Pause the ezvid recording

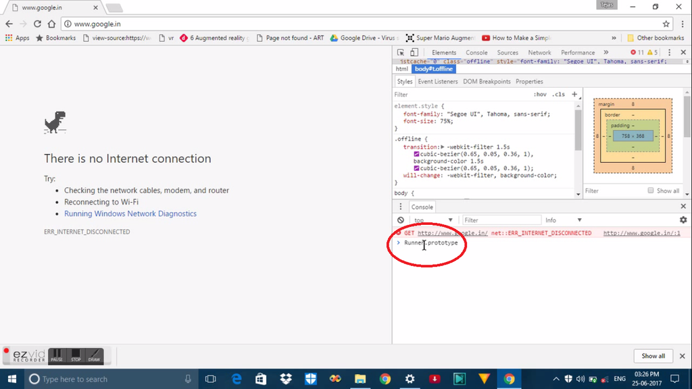click(x=57, y=355)
